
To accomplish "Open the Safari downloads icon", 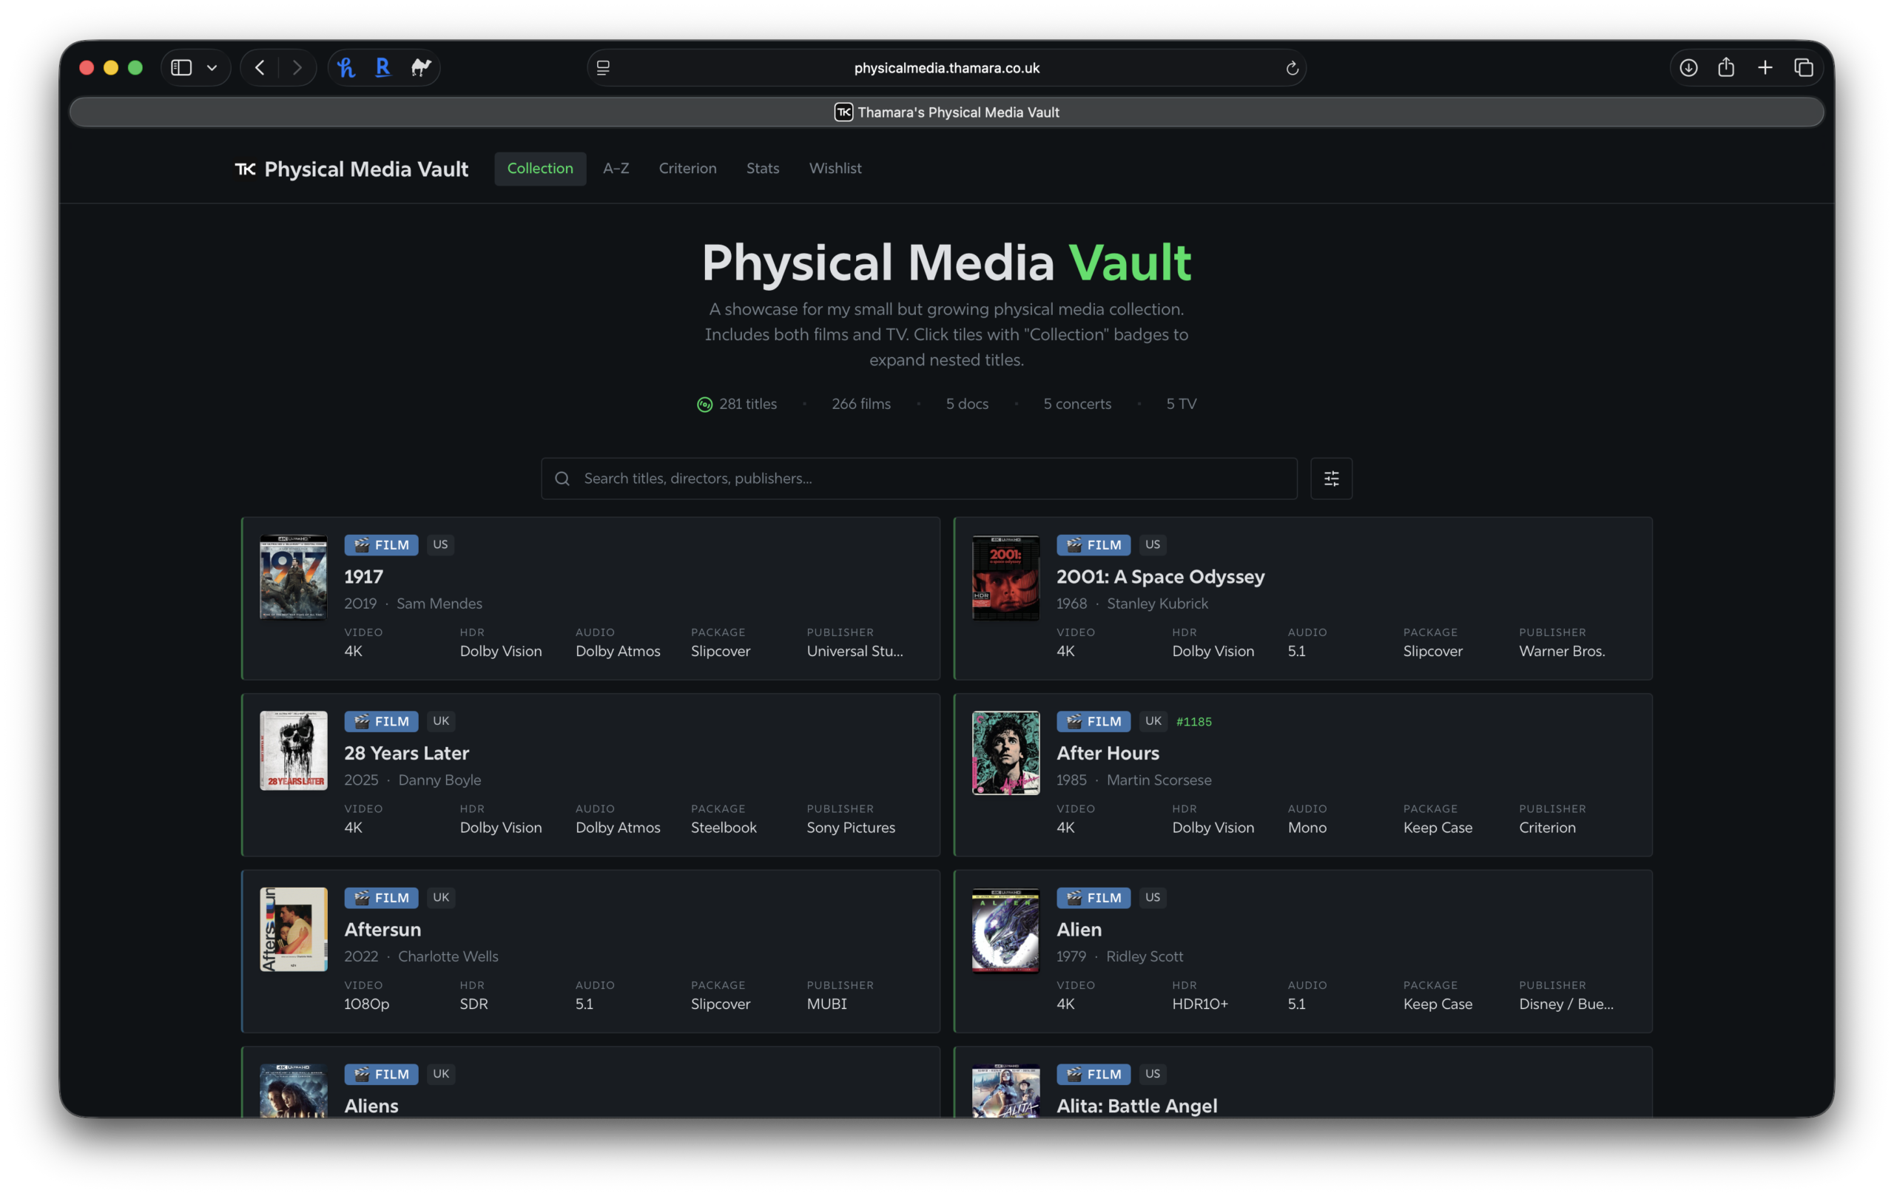I will tap(1688, 67).
